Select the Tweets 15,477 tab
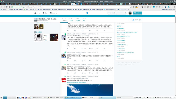 (x=64, y=20)
